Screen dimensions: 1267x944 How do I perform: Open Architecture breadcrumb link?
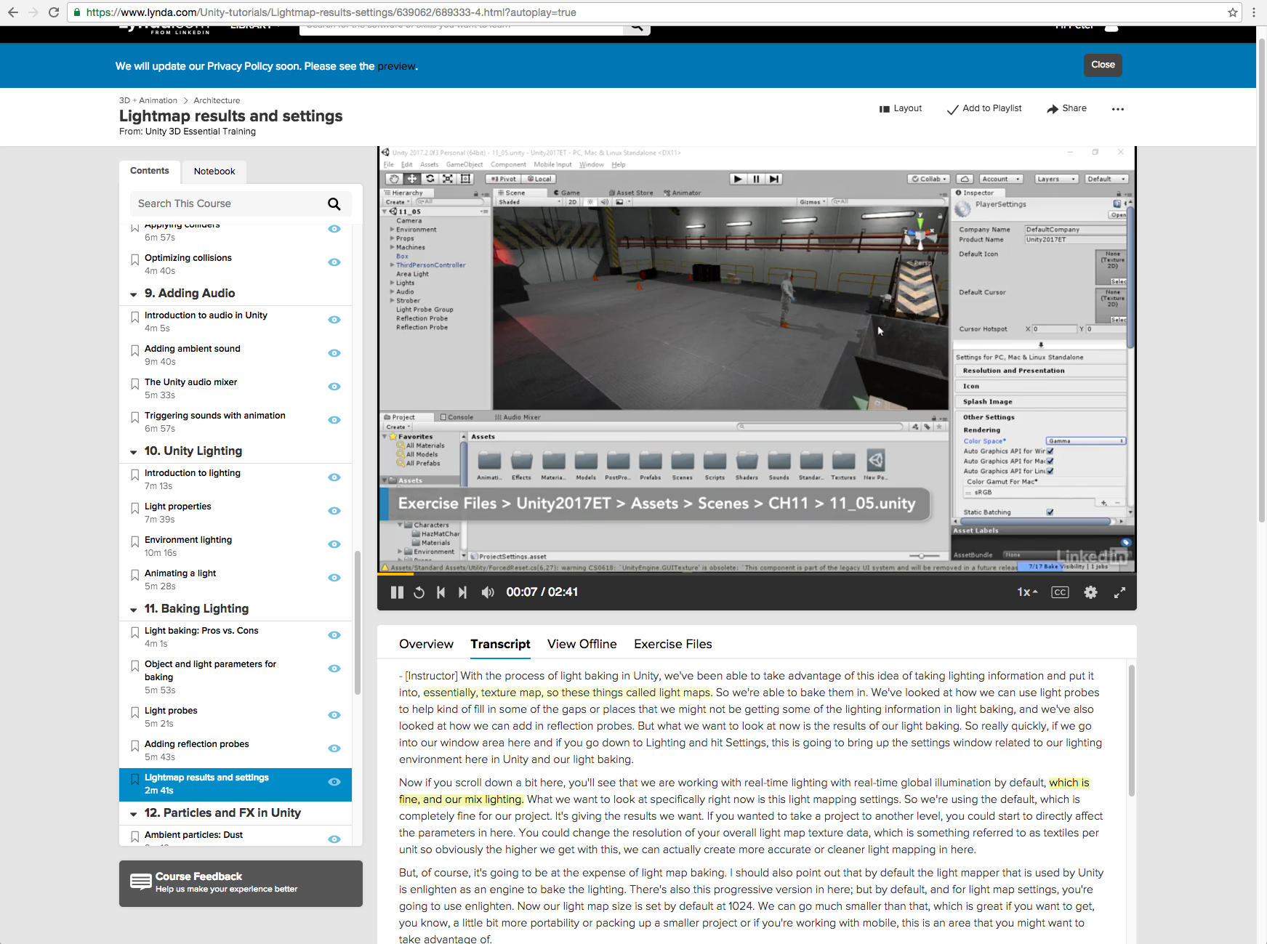tap(217, 100)
